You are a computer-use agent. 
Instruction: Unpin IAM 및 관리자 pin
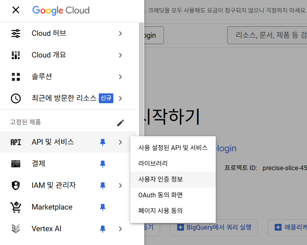coord(103,186)
